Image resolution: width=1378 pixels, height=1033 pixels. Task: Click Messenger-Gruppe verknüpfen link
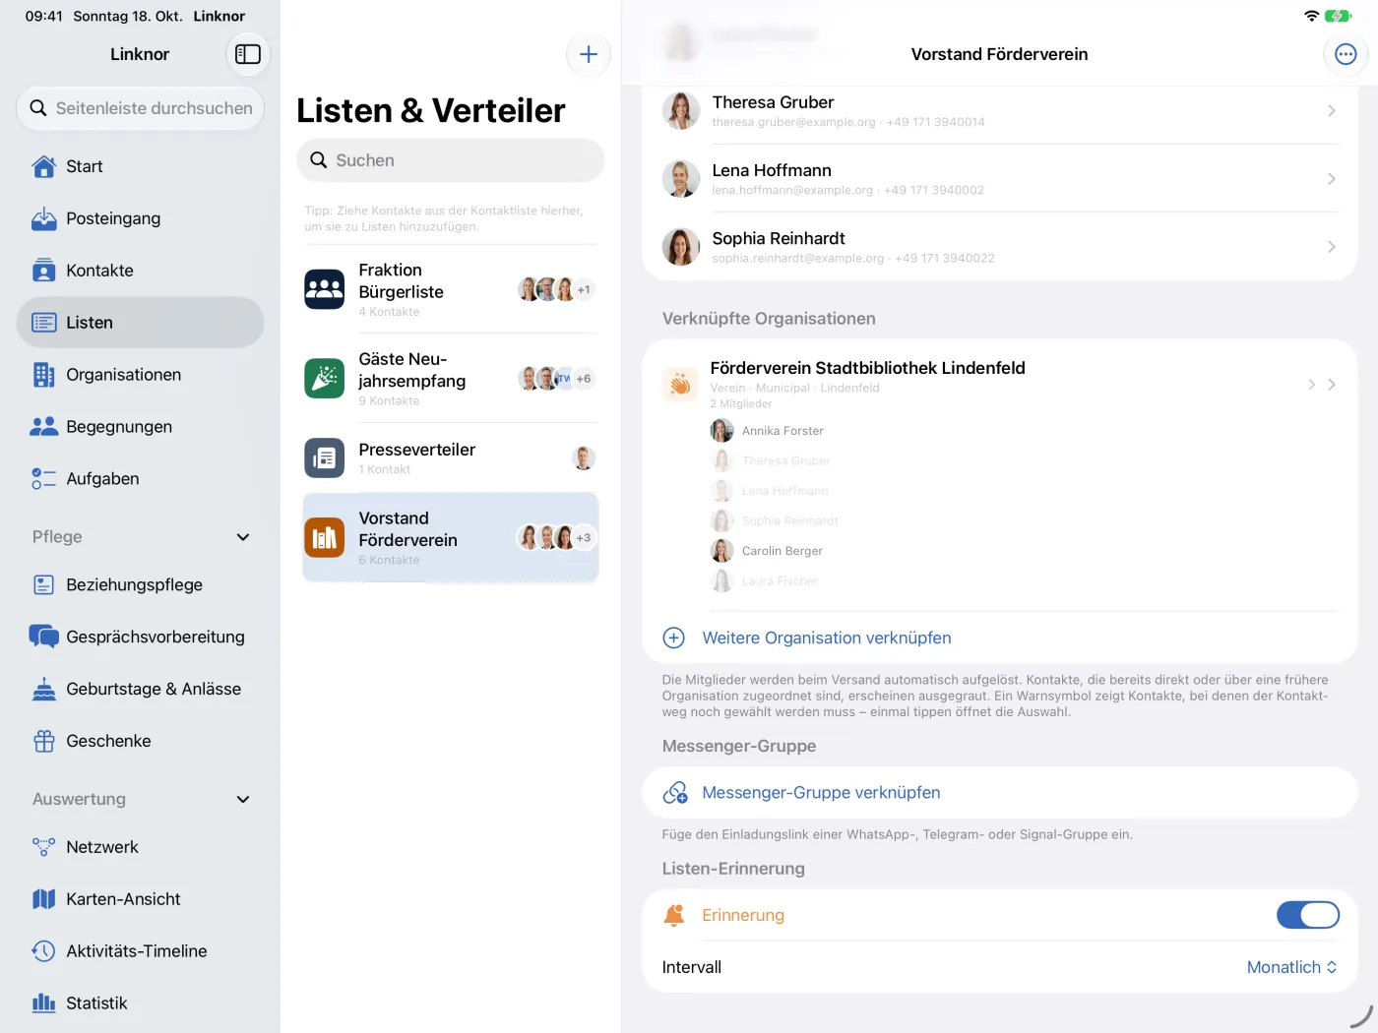[x=821, y=793]
